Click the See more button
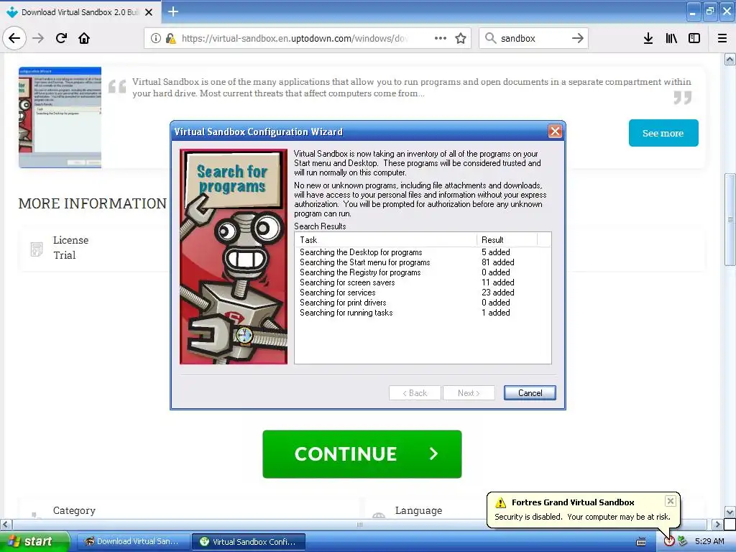 point(663,133)
